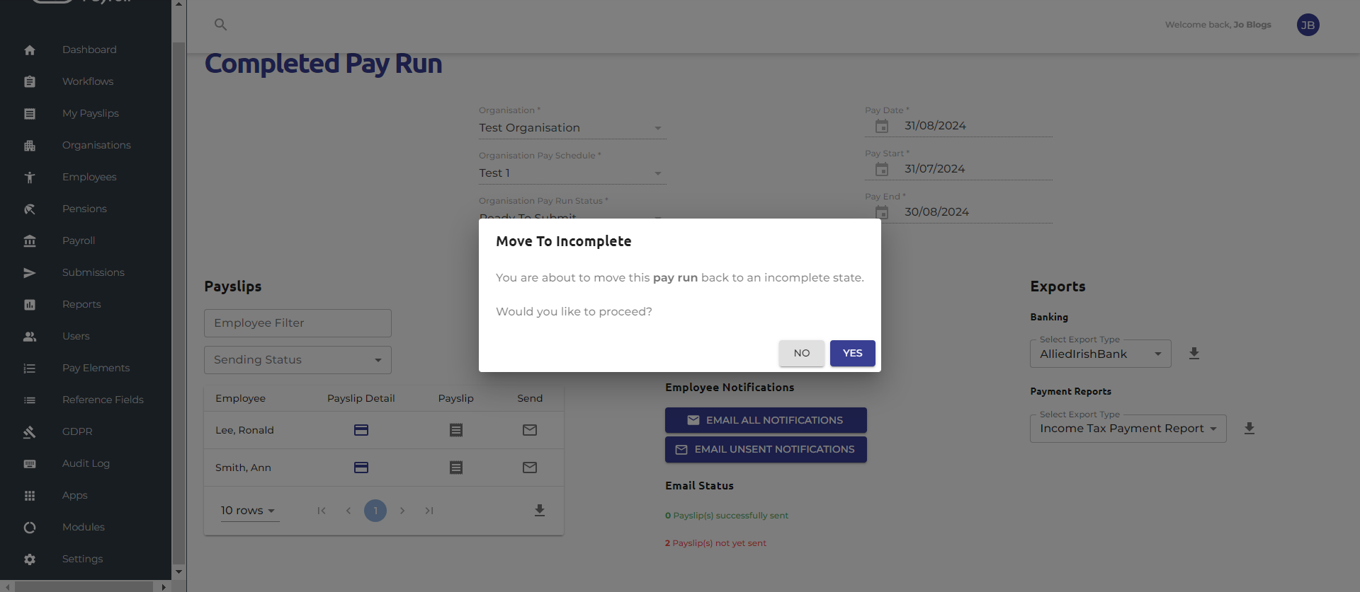Screen dimensions: 1360x592
Task: Click the Workflows clipboard icon
Action: pyautogui.click(x=30, y=82)
